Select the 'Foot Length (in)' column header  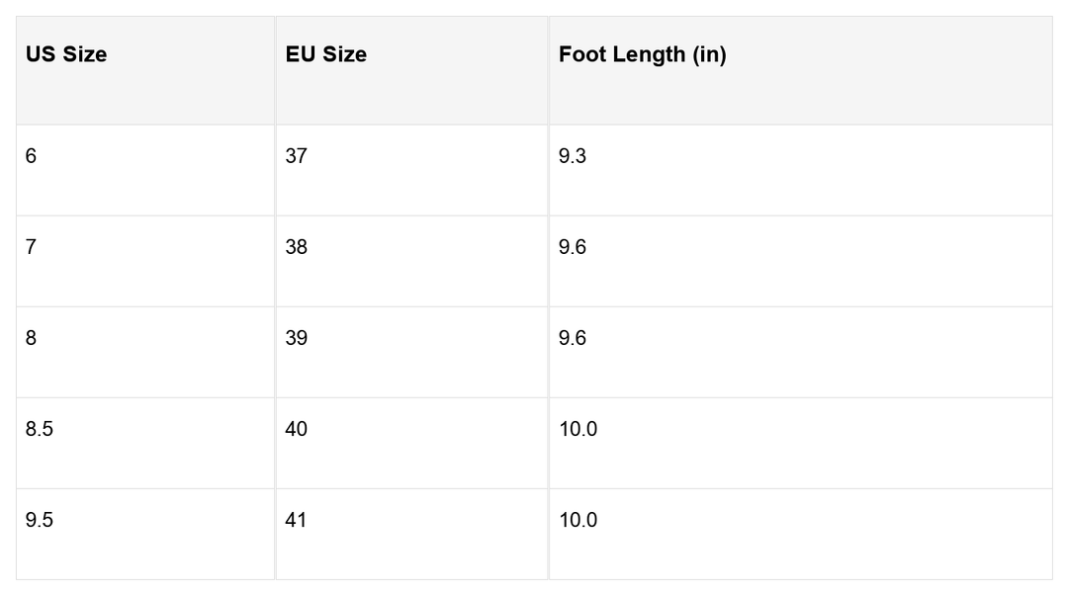pyautogui.click(x=642, y=55)
